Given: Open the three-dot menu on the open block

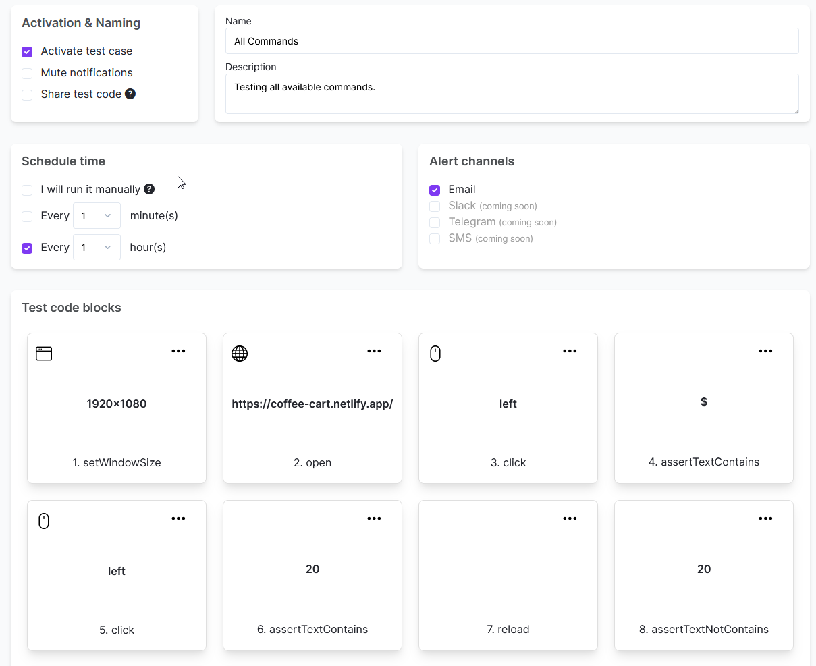Looking at the screenshot, I should (374, 350).
